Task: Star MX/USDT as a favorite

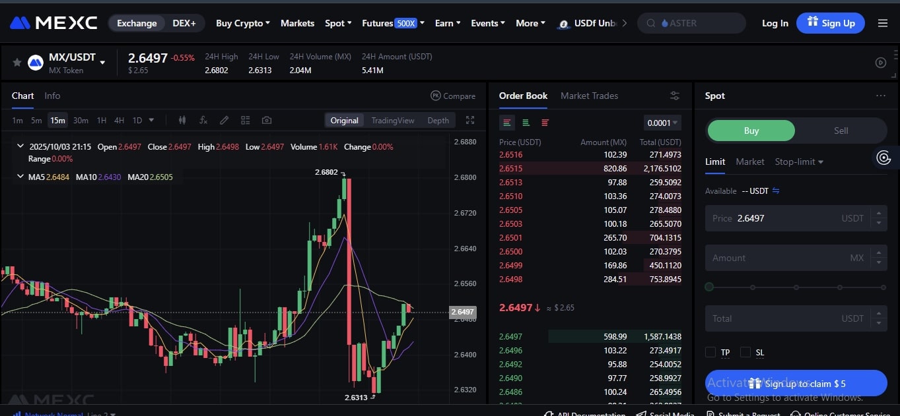Action: [17, 63]
